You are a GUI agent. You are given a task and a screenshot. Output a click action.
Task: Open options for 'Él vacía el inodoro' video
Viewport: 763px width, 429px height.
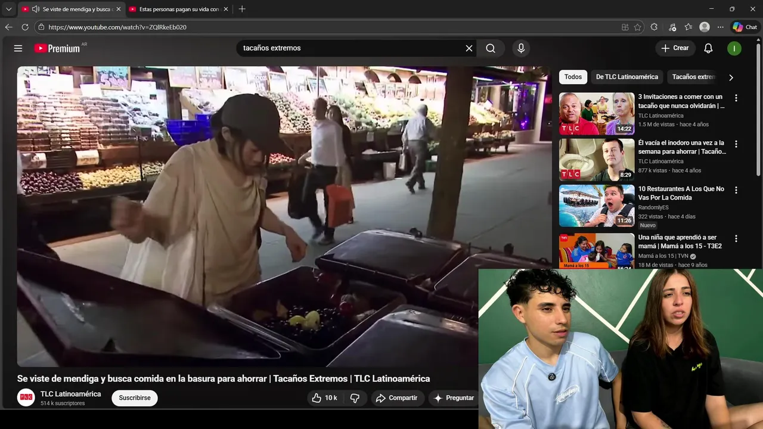point(736,144)
